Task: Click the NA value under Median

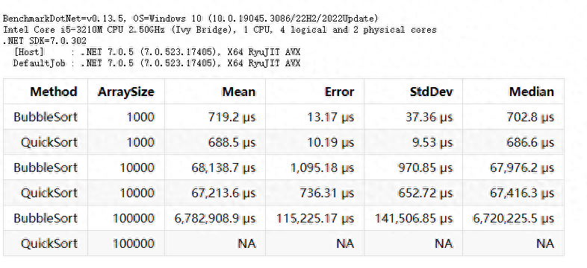Action: (545, 243)
